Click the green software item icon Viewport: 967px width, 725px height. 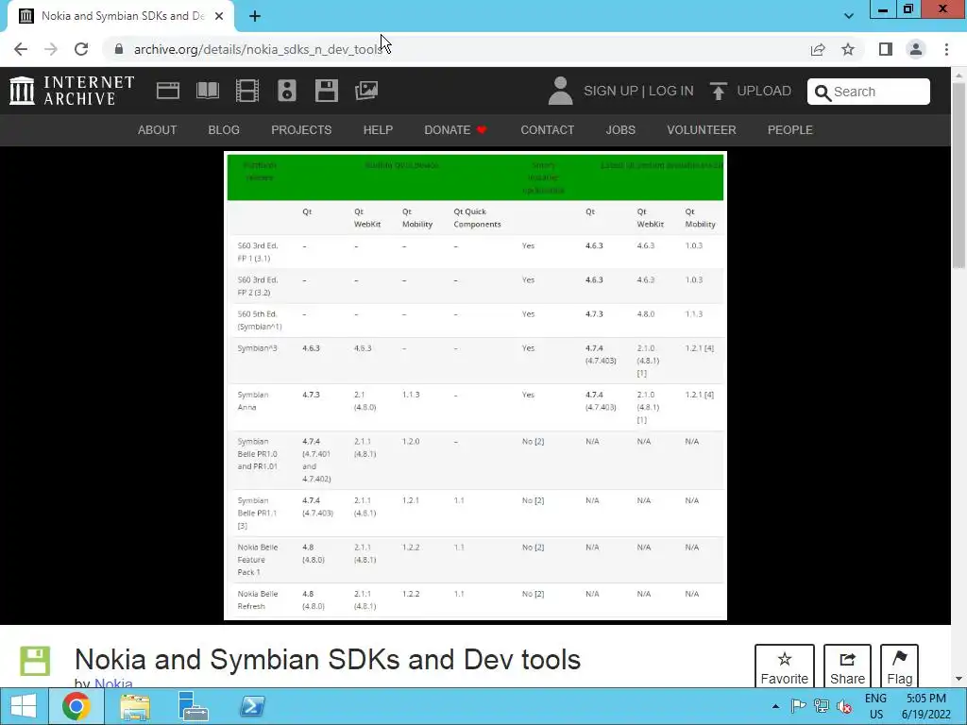click(35, 661)
